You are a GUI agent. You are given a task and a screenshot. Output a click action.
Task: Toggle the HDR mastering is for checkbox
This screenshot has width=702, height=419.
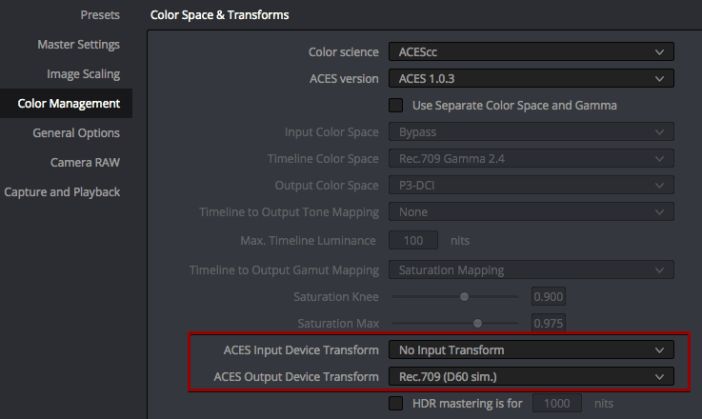(396, 403)
